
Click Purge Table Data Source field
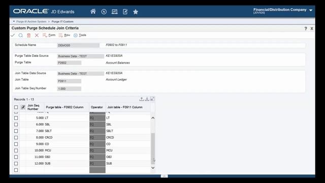pyautogui.click(x=80, y=56)
